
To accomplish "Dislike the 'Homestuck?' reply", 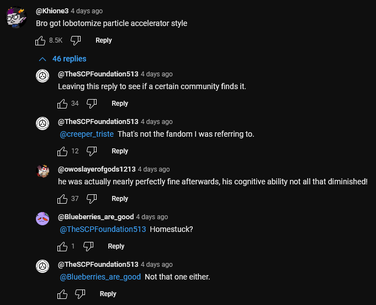I will click(x=88, y=246).
